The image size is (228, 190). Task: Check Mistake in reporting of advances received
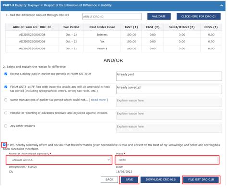6,113
